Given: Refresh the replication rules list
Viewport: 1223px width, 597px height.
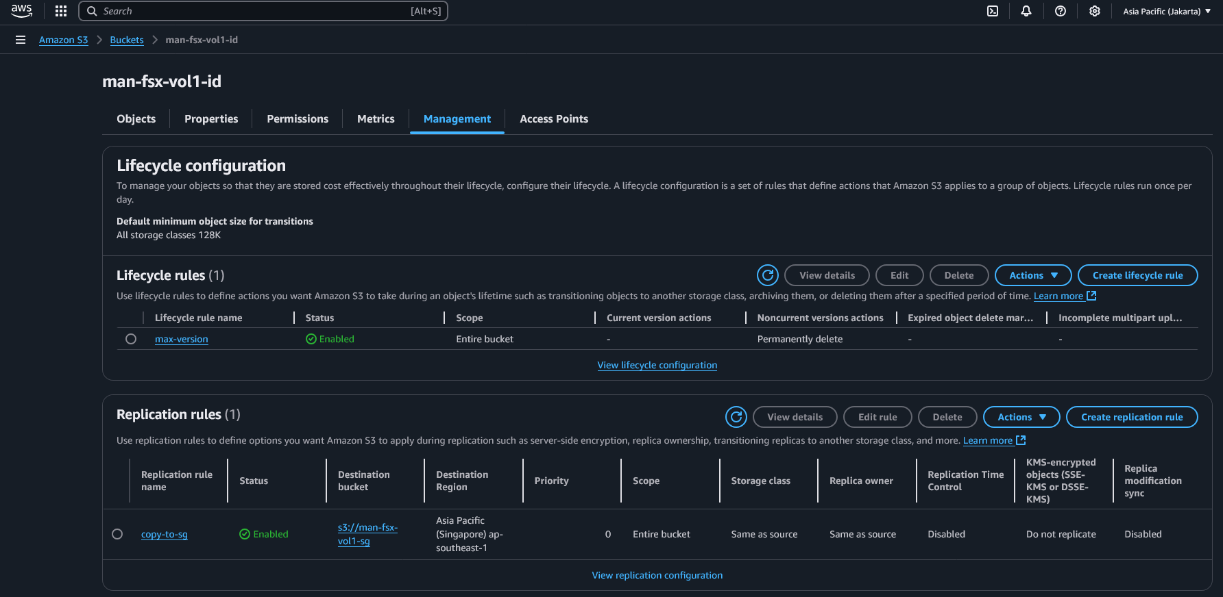Looking at the screenshot, I should coord(736,417).
